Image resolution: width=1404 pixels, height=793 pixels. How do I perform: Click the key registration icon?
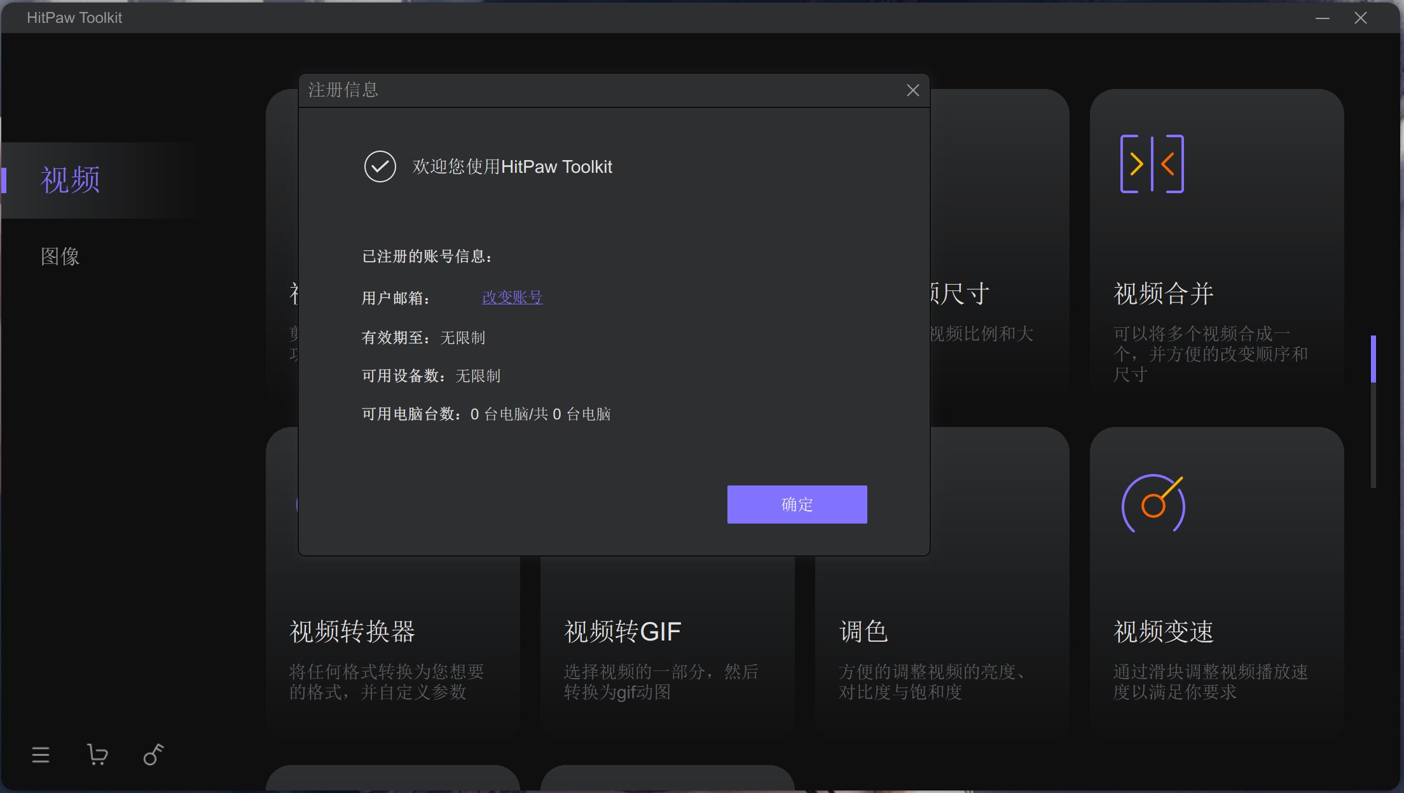(x=153, y=755)
